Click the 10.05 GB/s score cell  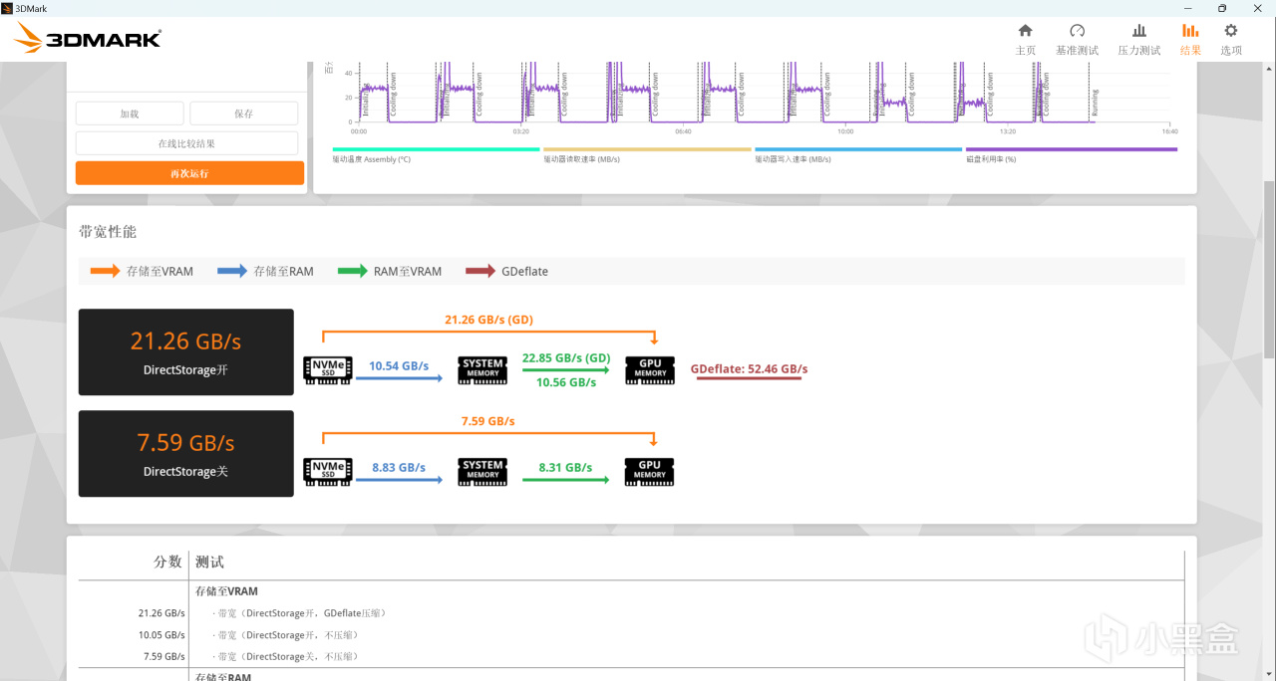click(x=161, y=635)
